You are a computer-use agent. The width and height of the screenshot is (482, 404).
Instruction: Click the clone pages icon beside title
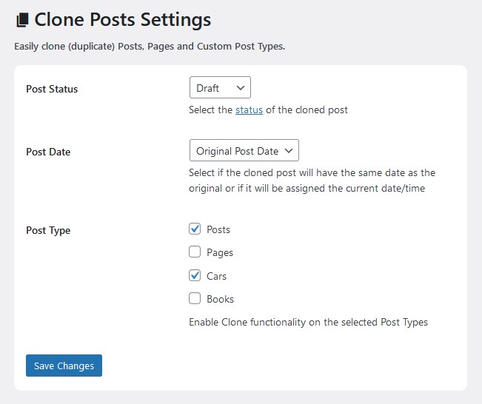(22, 20)
